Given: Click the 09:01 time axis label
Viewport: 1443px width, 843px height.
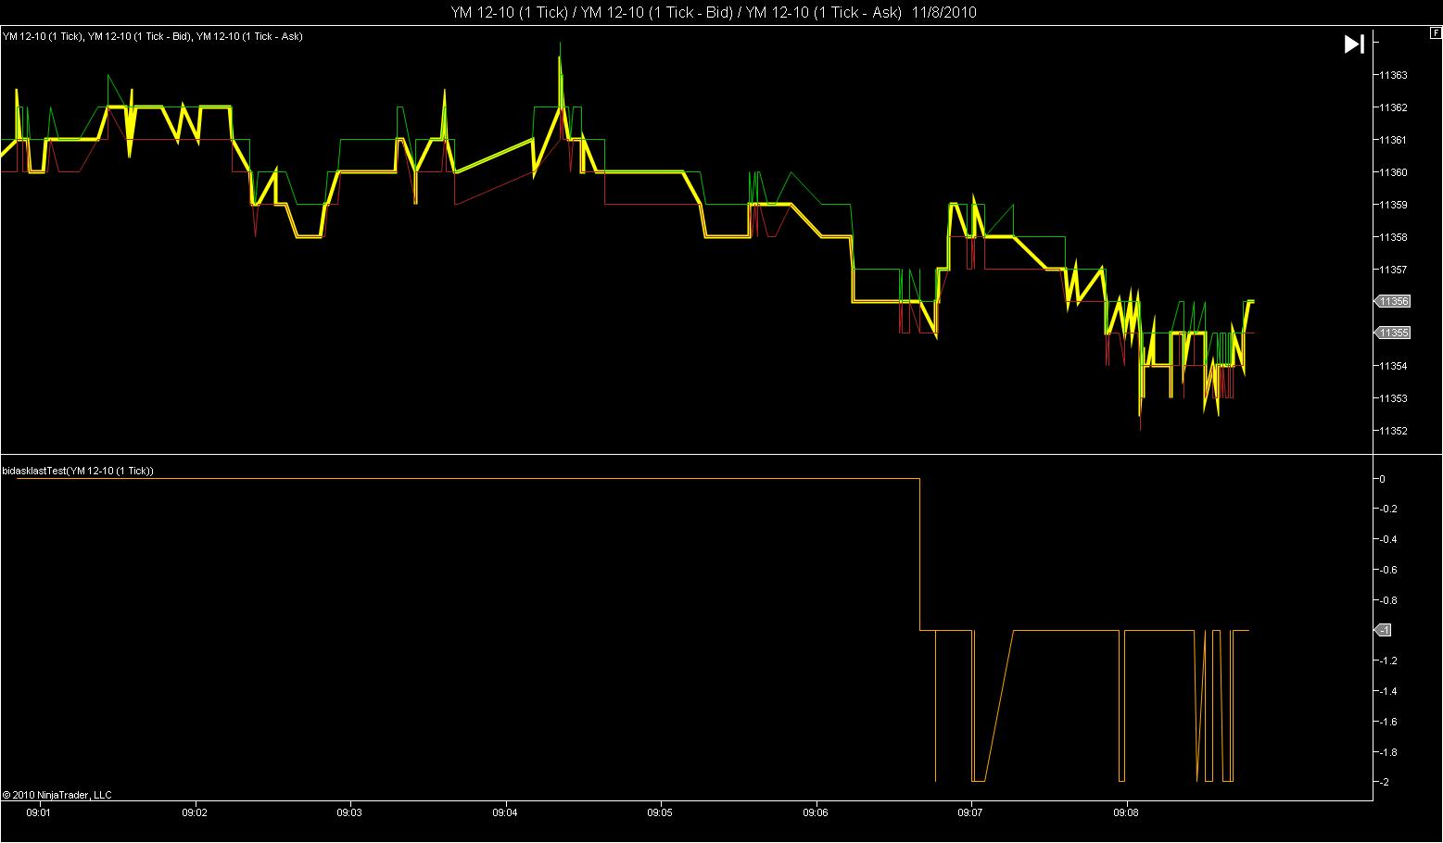Looking at the screenshot, I should (x=38, y=813).
